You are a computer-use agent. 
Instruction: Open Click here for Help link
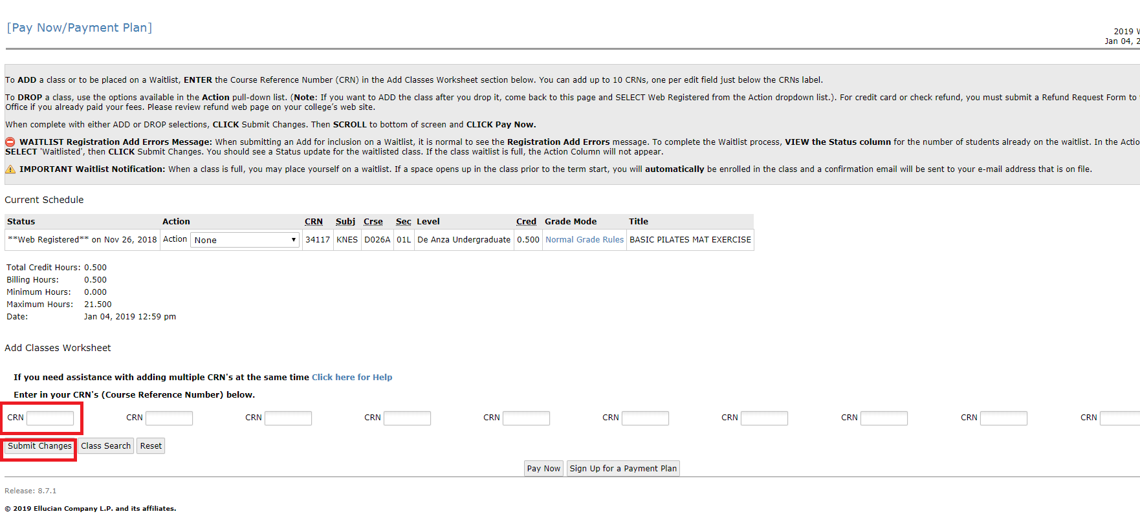pos(352,378)
